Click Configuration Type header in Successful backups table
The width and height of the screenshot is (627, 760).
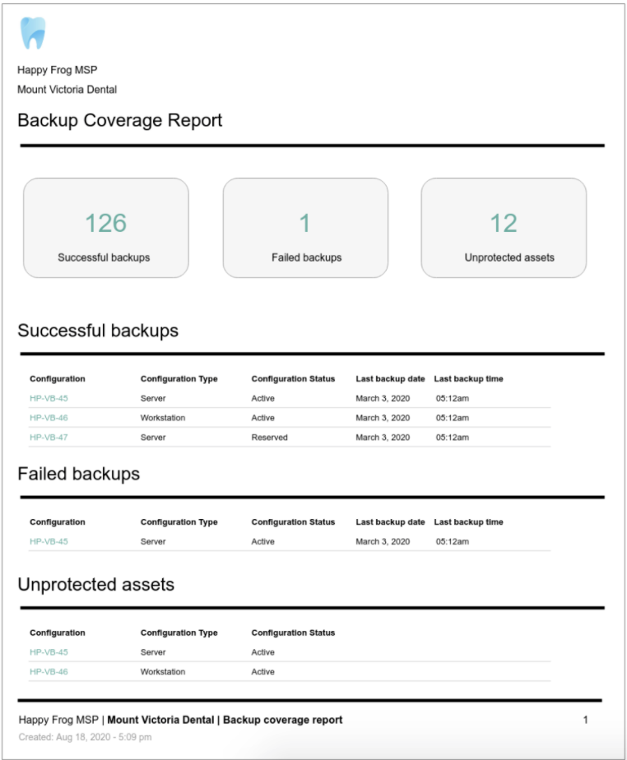(179, 379)
